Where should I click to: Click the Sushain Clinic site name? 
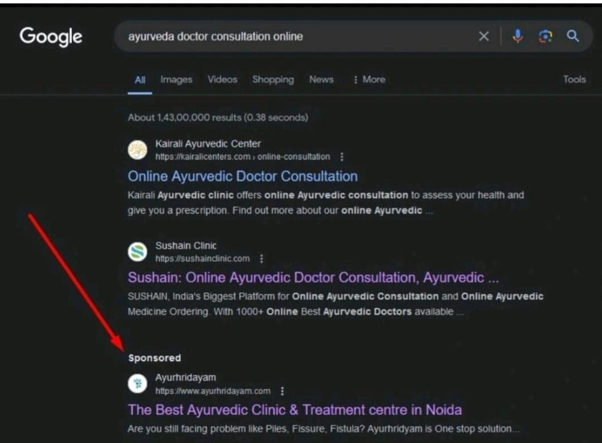click(x=186, y=245)
